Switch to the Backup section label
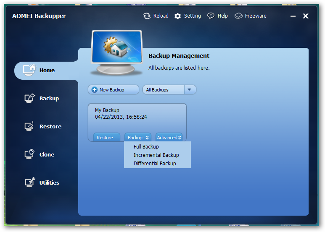Screen dimensions: 325x232 (49, 99)
